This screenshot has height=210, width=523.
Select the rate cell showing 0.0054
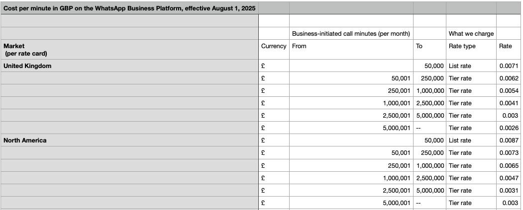coord(509,91)
